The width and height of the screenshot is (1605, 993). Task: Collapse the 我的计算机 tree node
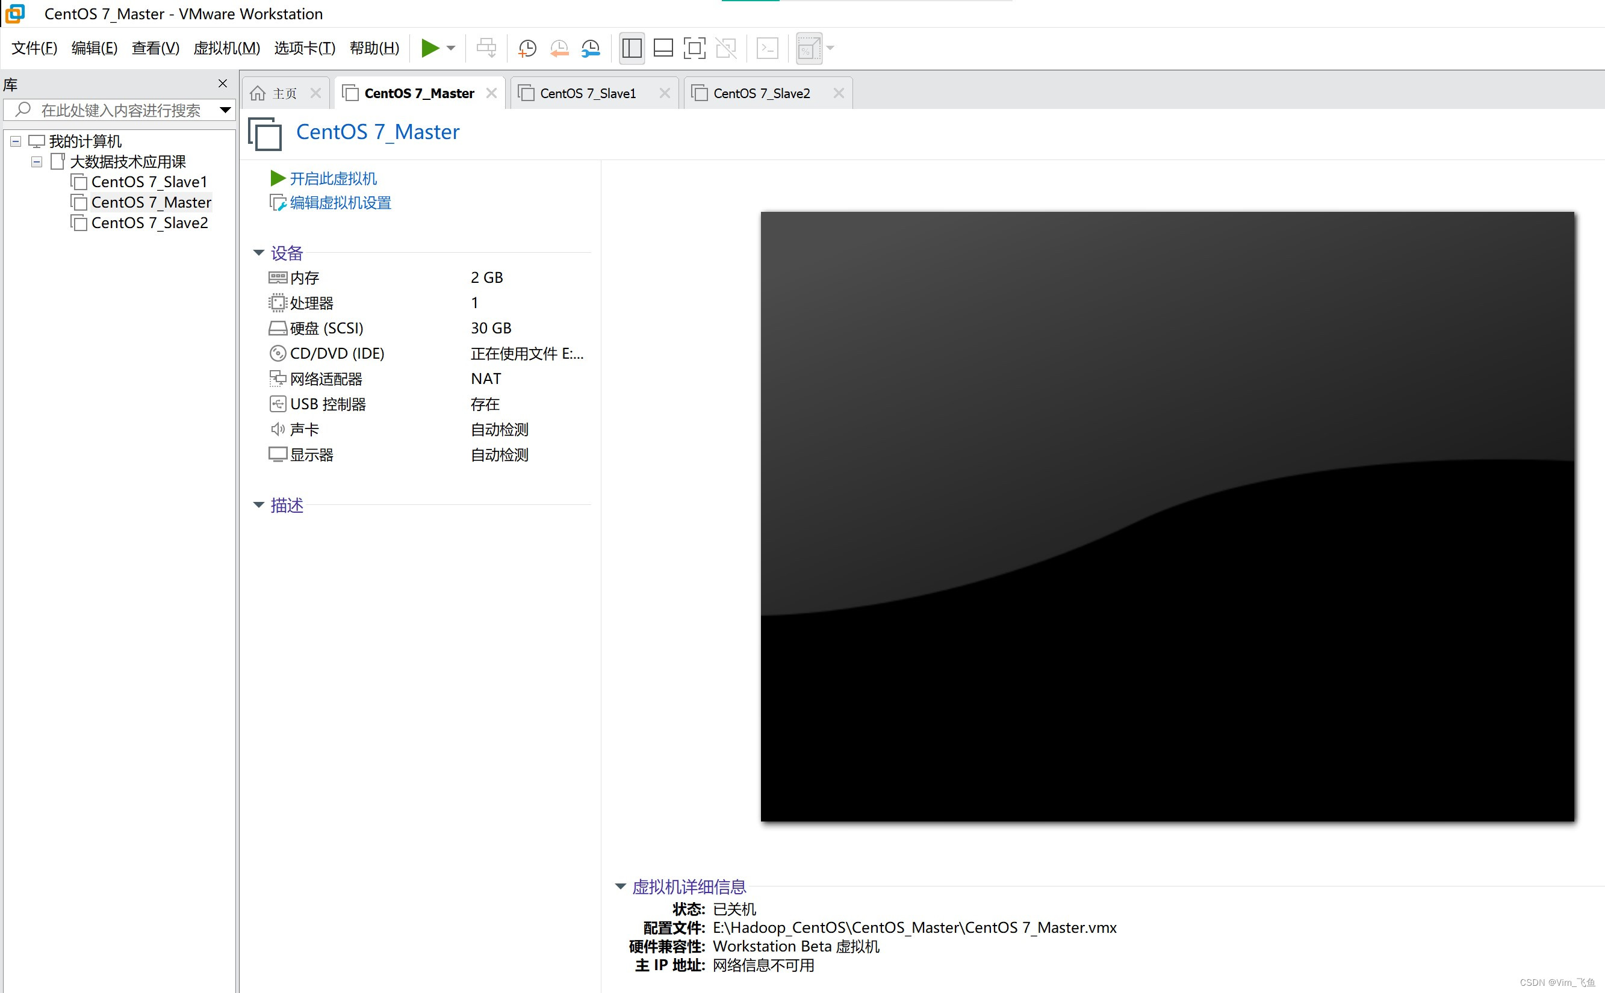pyautogui.click(x=14, y=141)
